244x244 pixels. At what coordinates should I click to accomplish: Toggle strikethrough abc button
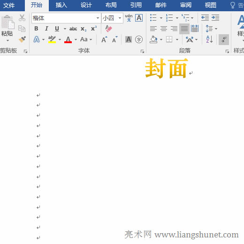click(73, 29)
